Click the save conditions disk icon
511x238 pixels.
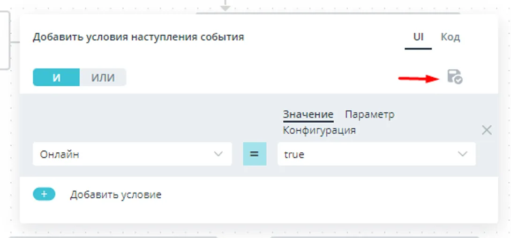455,77
